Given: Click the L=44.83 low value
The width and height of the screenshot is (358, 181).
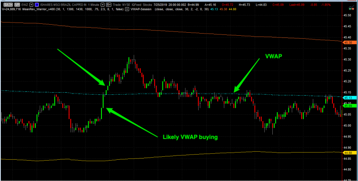Looking at the screenshot, I should pos(261,5).
